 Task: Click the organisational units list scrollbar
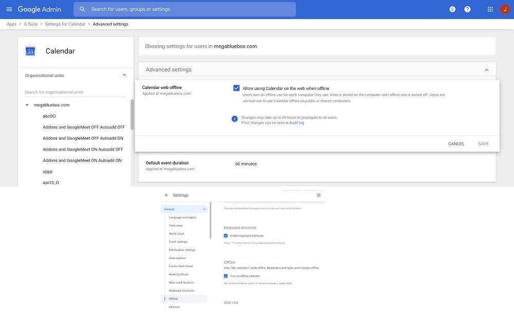132,115
